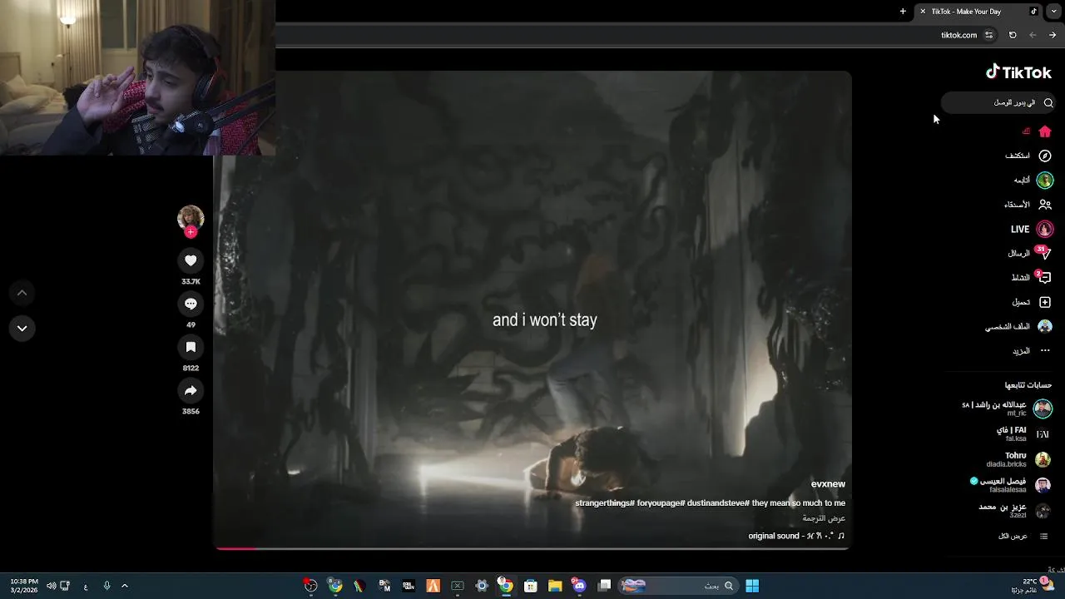Open followed account faisalalesaa
Screen dimensions: 1065x599
1011,484
